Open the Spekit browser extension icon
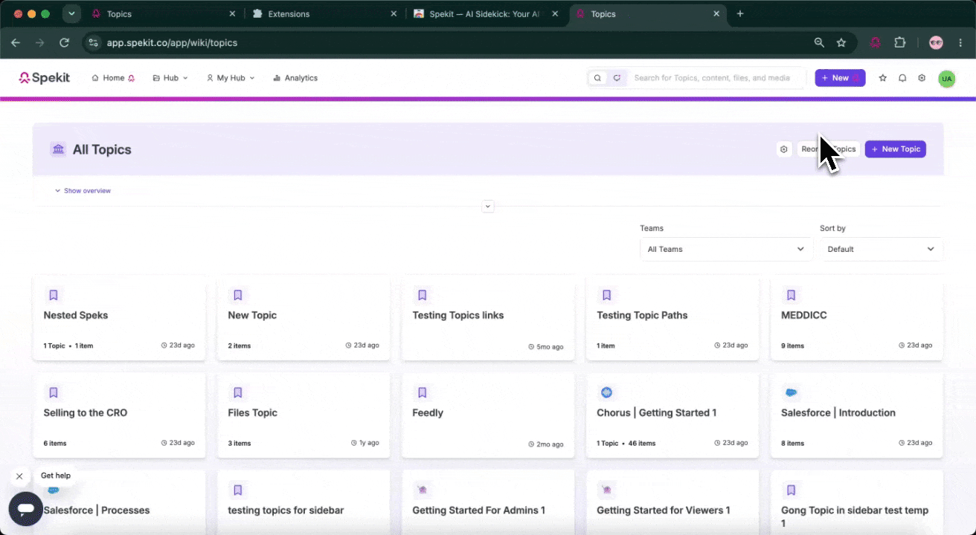The width and height of the screenshot is (976, 535). (876, 43)
